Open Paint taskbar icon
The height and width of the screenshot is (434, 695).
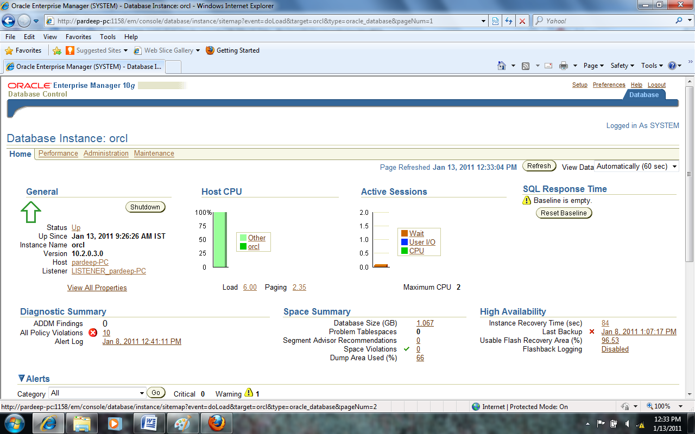click(182, 423)
